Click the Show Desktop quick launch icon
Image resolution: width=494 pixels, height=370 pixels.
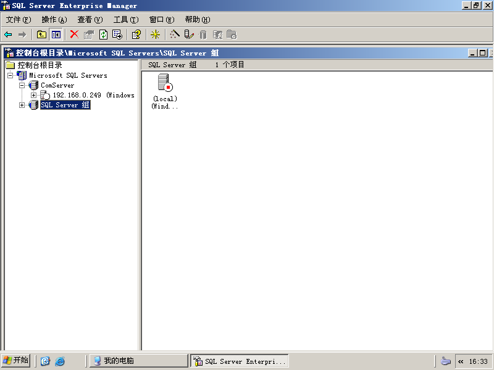point(45,361)
